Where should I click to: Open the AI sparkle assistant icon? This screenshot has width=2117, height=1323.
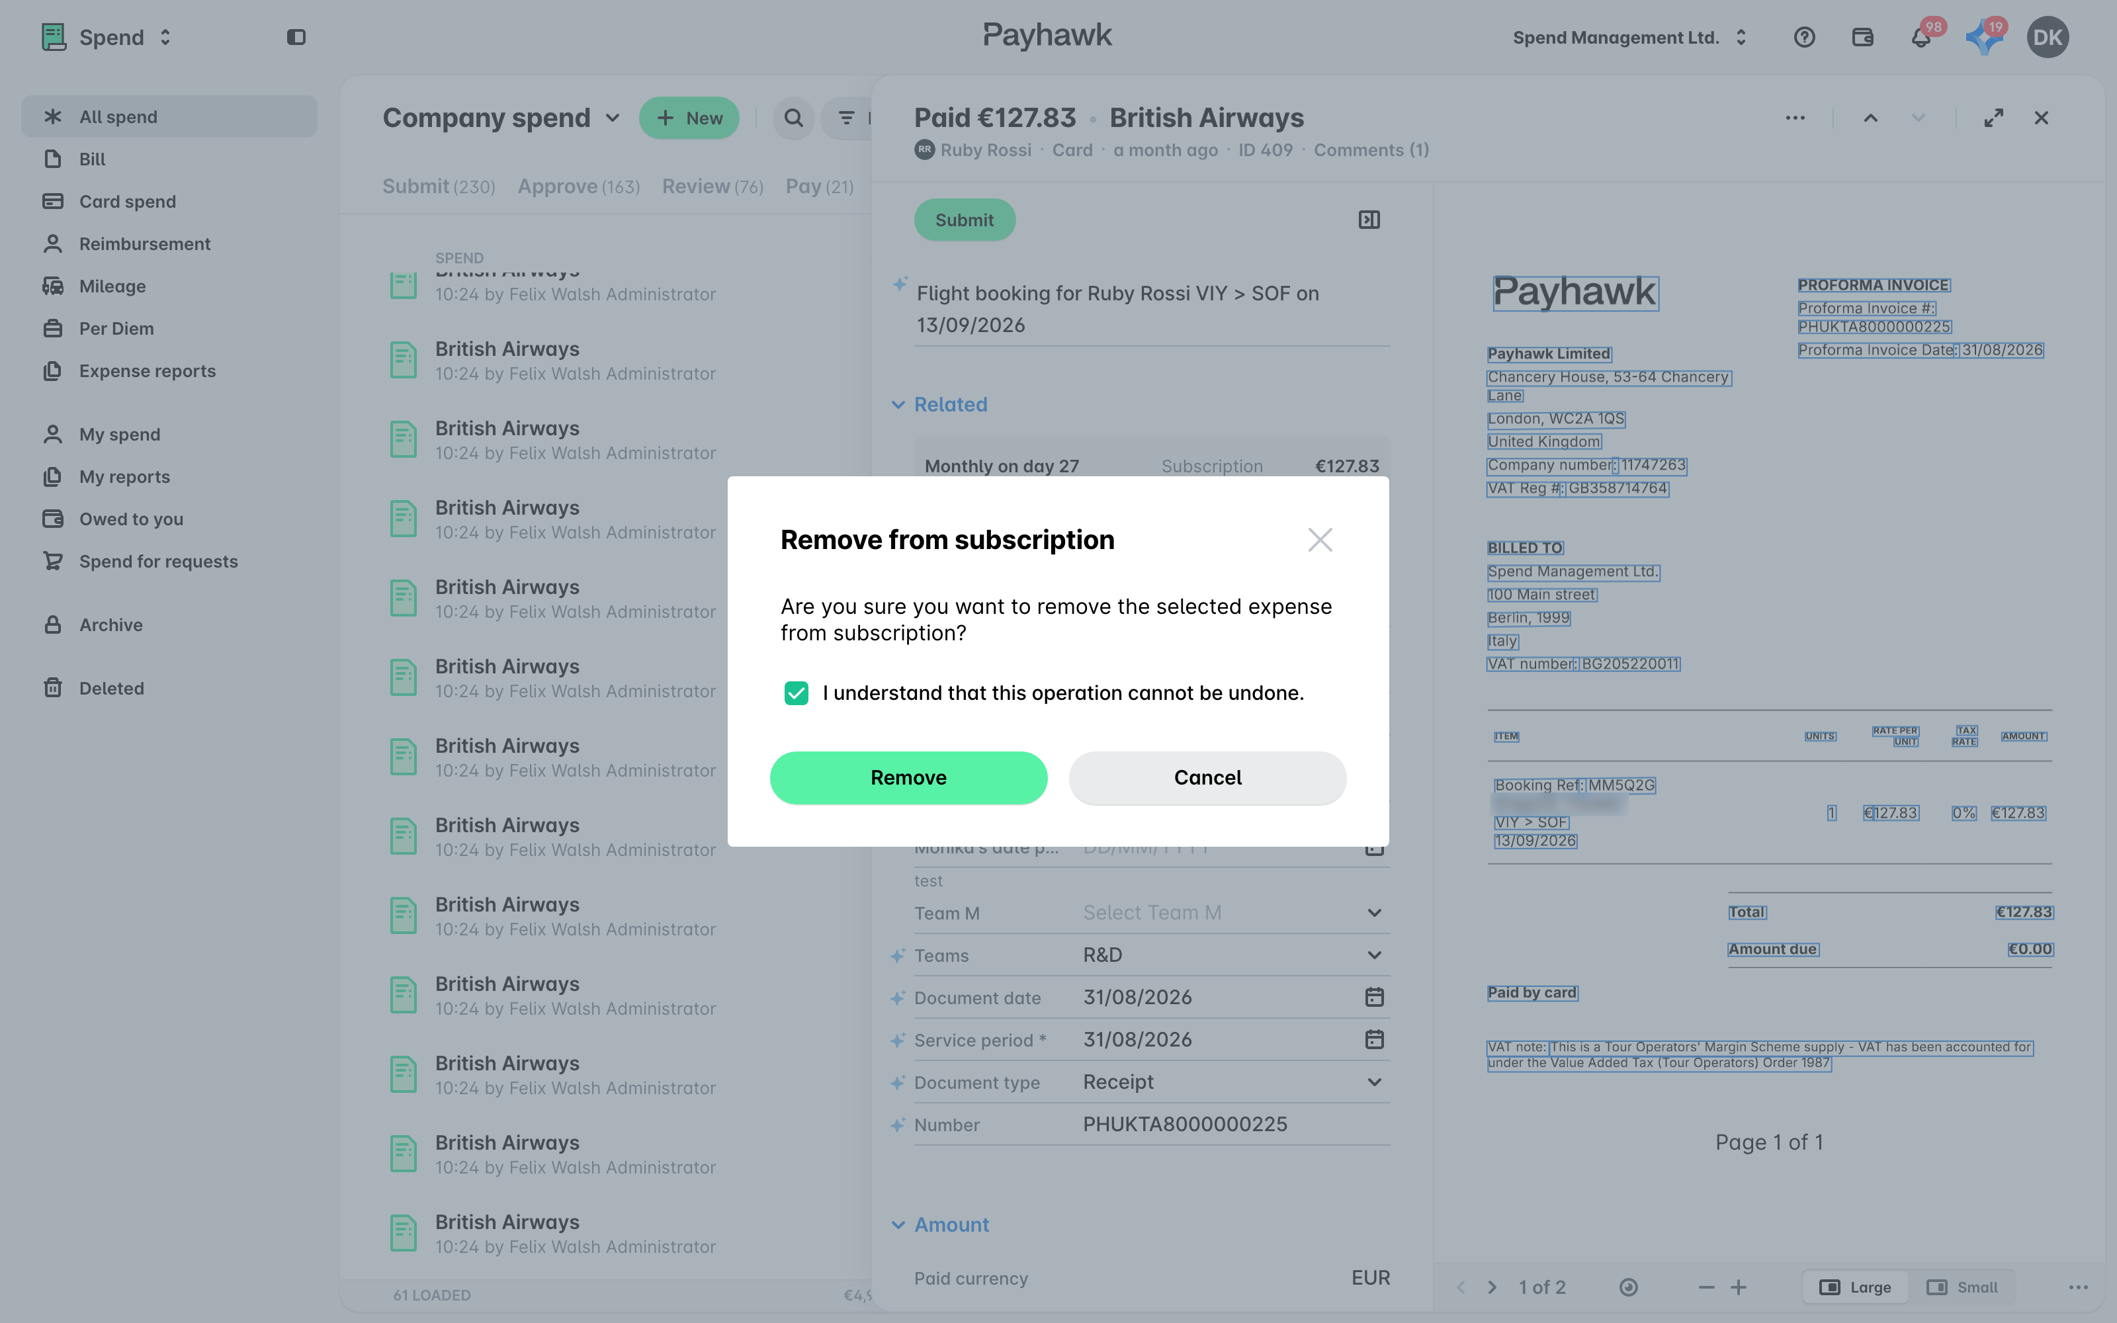(x=1984, y=37)
